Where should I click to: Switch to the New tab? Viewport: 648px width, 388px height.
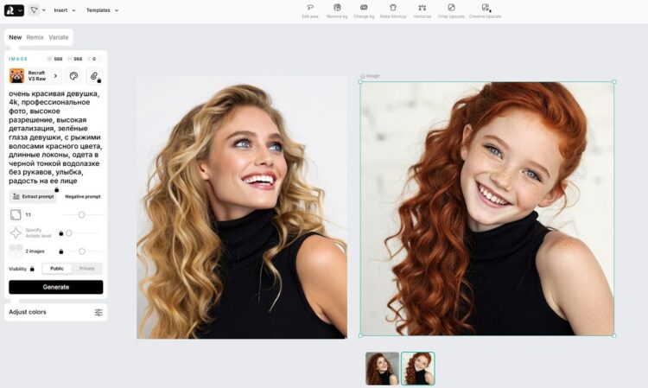coord(16,37)
